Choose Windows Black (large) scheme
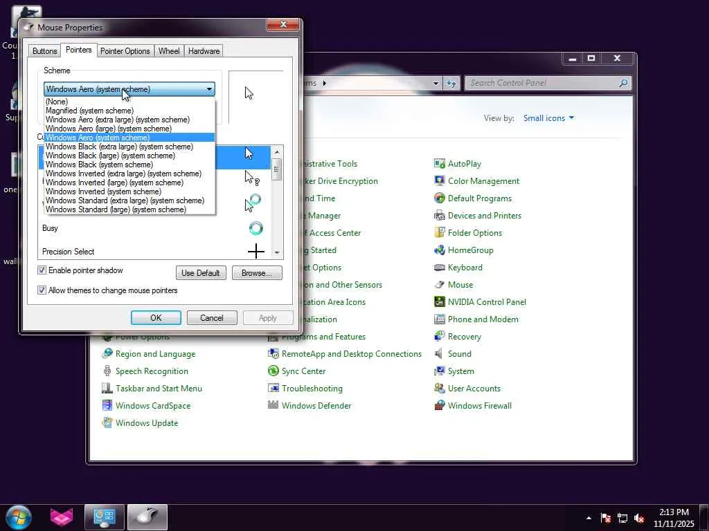 click(x=129, y=156)
